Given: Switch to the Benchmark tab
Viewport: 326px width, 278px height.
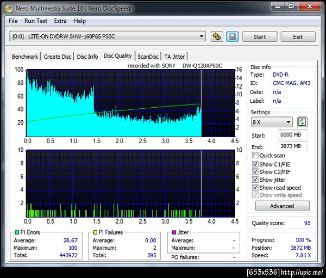Looking at the screenshot, I should (25, 57).
